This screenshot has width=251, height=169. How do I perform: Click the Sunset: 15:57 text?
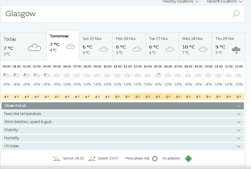pos(108,158)
